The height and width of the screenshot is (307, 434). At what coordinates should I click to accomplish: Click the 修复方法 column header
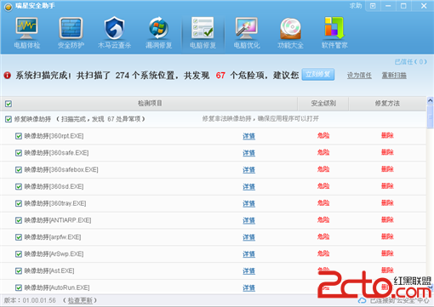pos(387,104)
